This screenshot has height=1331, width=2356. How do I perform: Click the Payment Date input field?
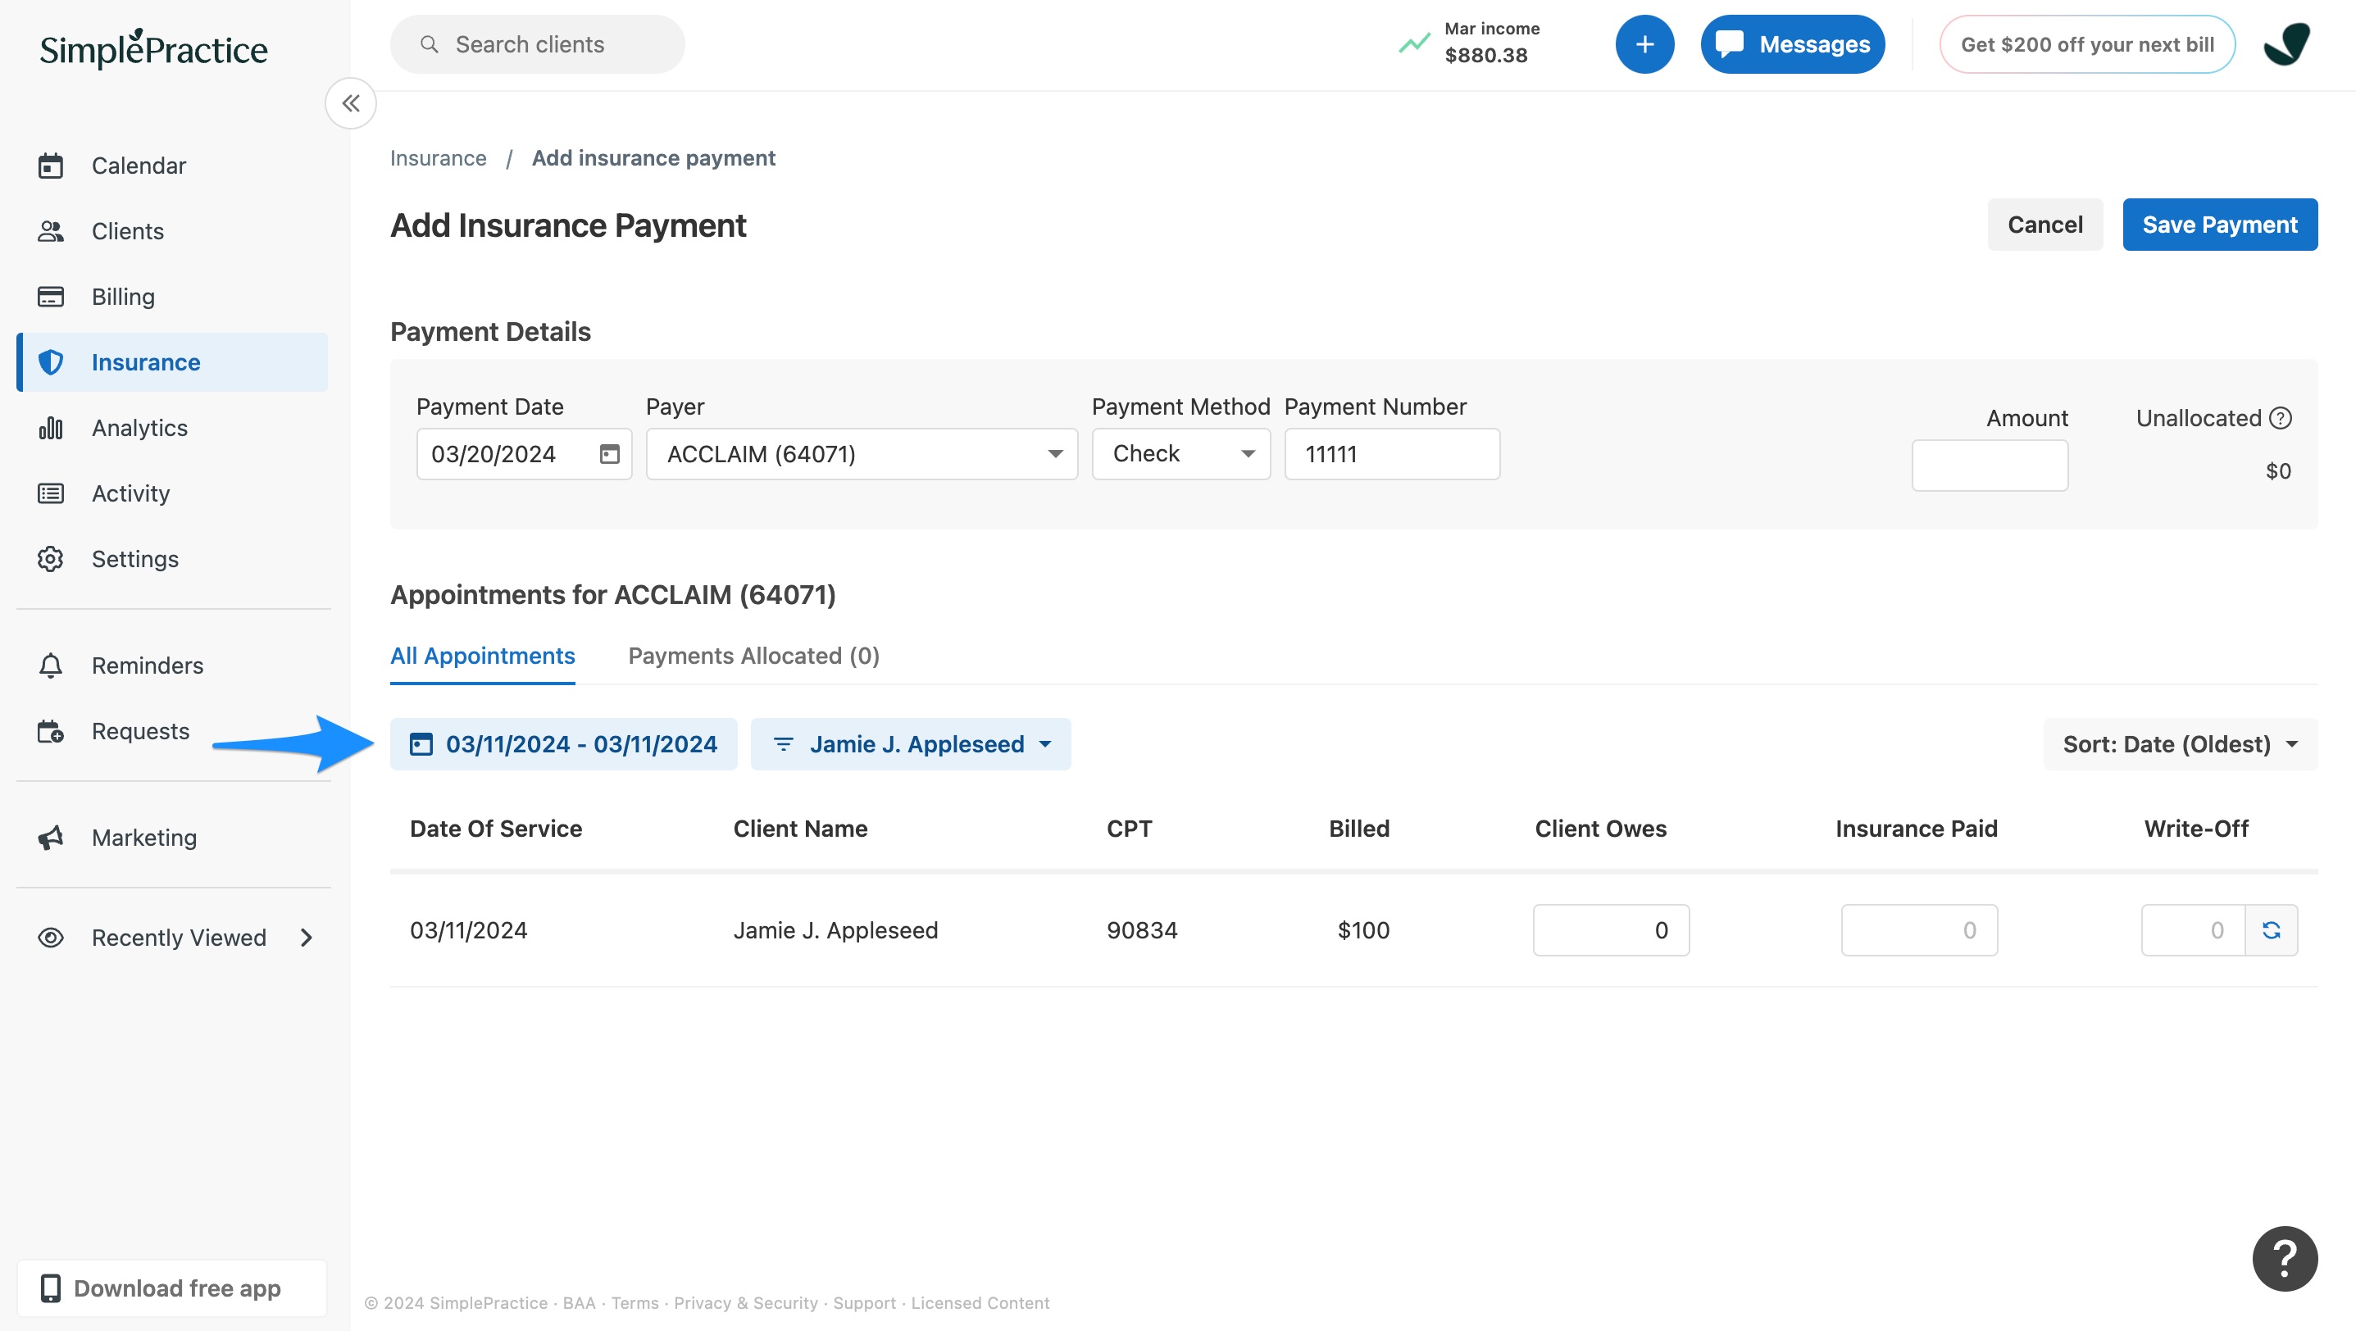point(524,454)
